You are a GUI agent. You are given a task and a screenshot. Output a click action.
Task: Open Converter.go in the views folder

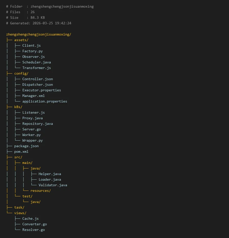point(34,224)
